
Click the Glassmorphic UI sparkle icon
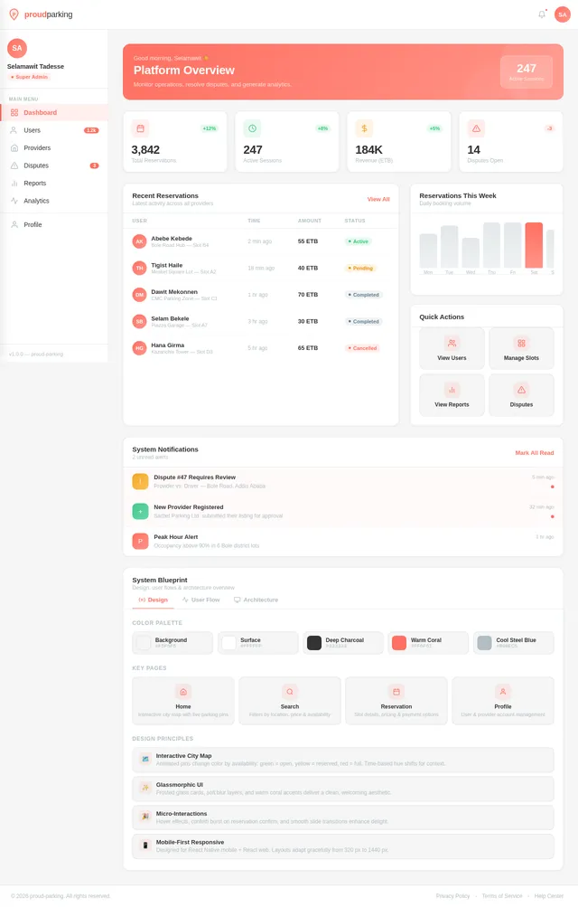tap(145, 788)
